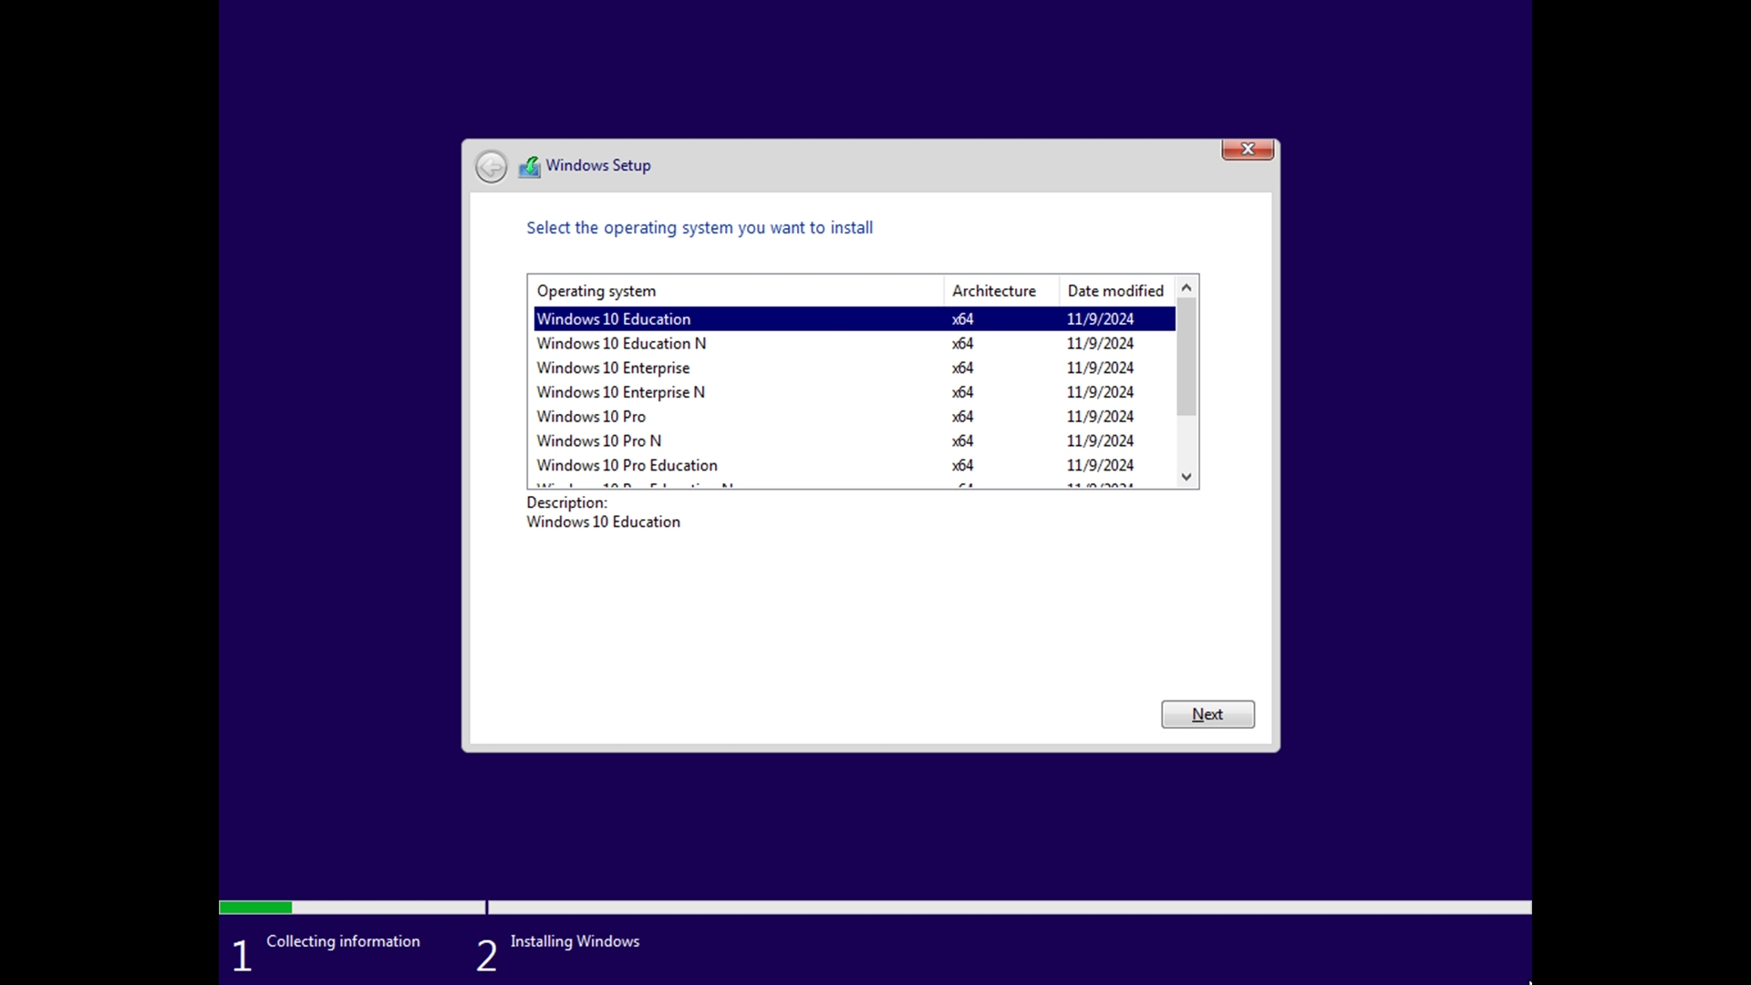Click description text Windows 10 Education

(603, 522)
